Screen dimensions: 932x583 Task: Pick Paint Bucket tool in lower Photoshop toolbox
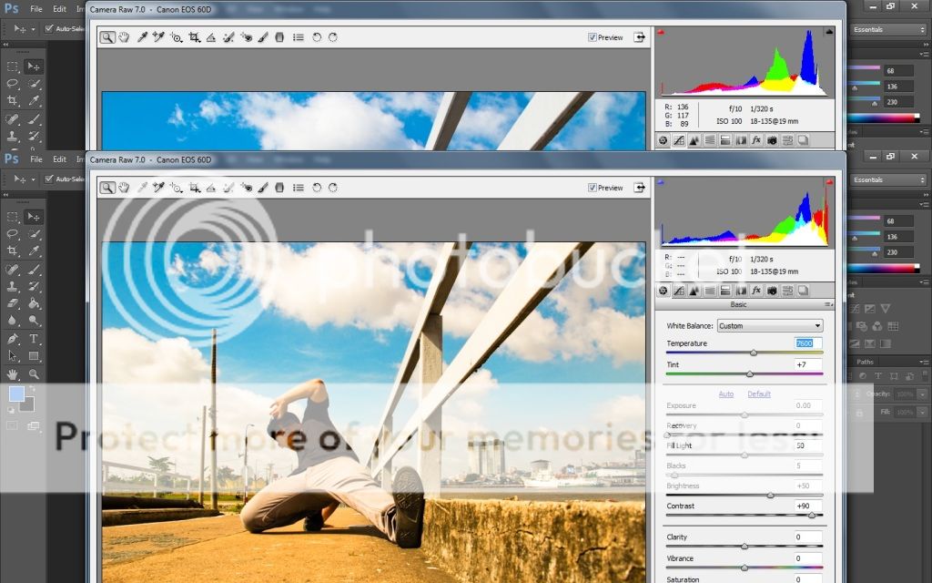[x=34, y=303]
